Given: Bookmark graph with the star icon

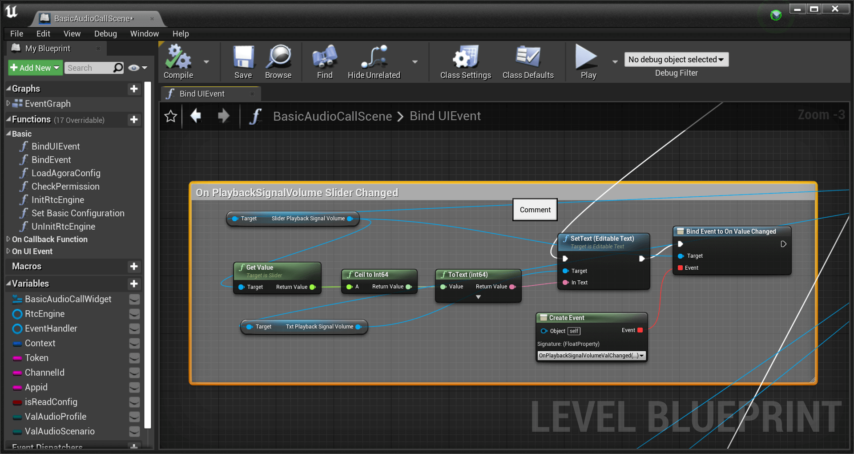Looking at the screenshot, I should click(171, 116).
